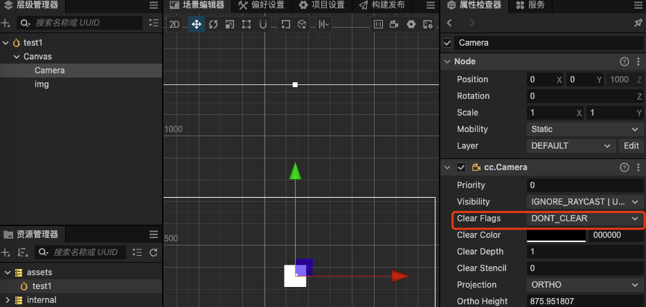This screenshot has height=307, width=646.
Task: Click the Layer Edit button
Action: (x=631, y=146)
